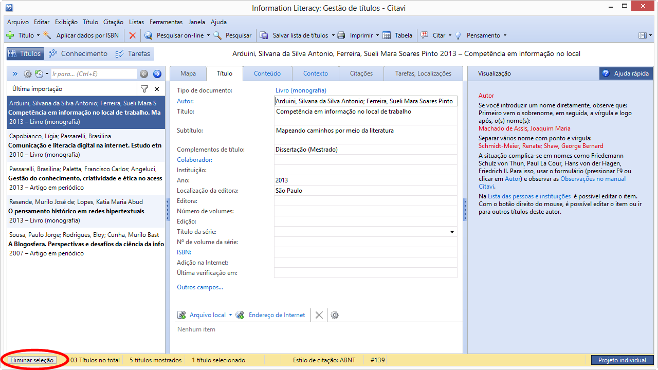Click the gray X remove attachment icon

(x=319, y=315)
